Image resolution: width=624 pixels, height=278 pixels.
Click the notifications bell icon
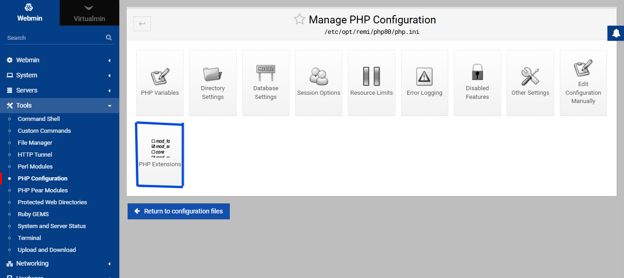pos(616,33)
